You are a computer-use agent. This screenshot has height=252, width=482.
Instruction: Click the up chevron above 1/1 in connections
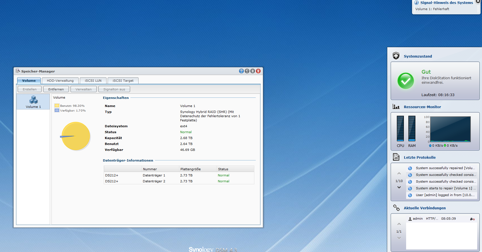tap(399, 224)
